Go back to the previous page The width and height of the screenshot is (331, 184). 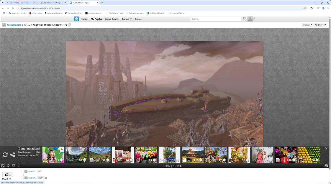click(x=3, y=9)
